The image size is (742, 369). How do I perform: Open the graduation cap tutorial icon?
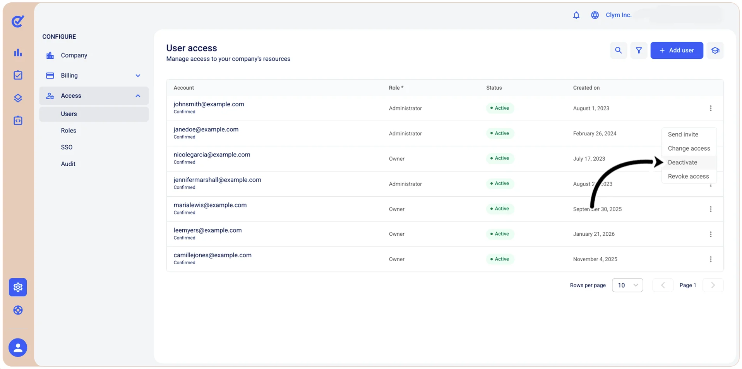pyautogui.click(x=715, y=50)
